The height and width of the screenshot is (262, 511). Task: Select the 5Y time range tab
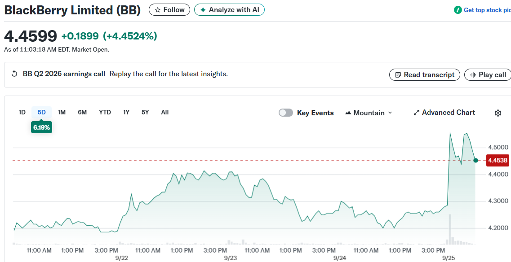(145, 112)
